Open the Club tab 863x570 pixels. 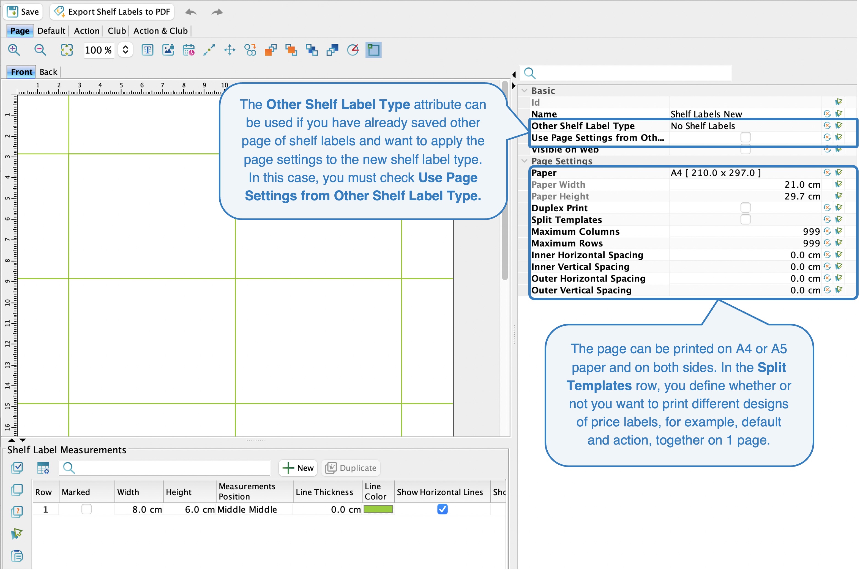tap(117, 31)
